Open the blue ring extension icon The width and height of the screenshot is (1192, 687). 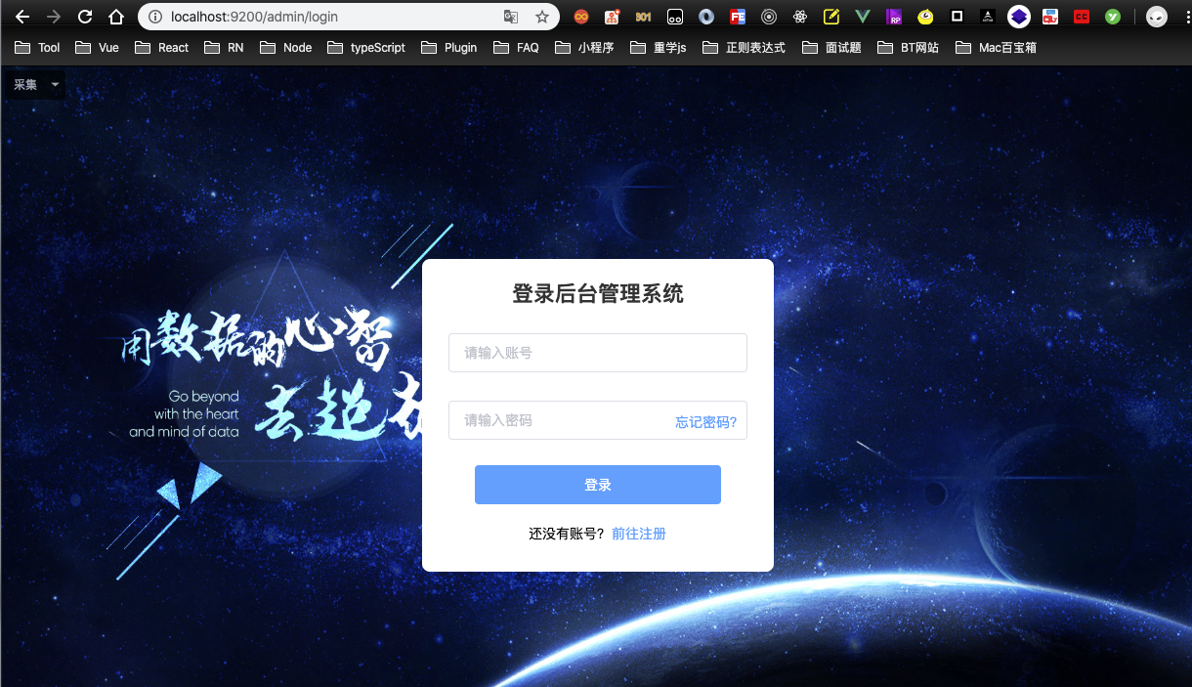[x=706, y=17]
